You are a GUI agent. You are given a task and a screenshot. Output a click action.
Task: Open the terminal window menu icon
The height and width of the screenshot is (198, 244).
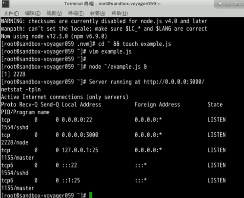tap(5, 4)
